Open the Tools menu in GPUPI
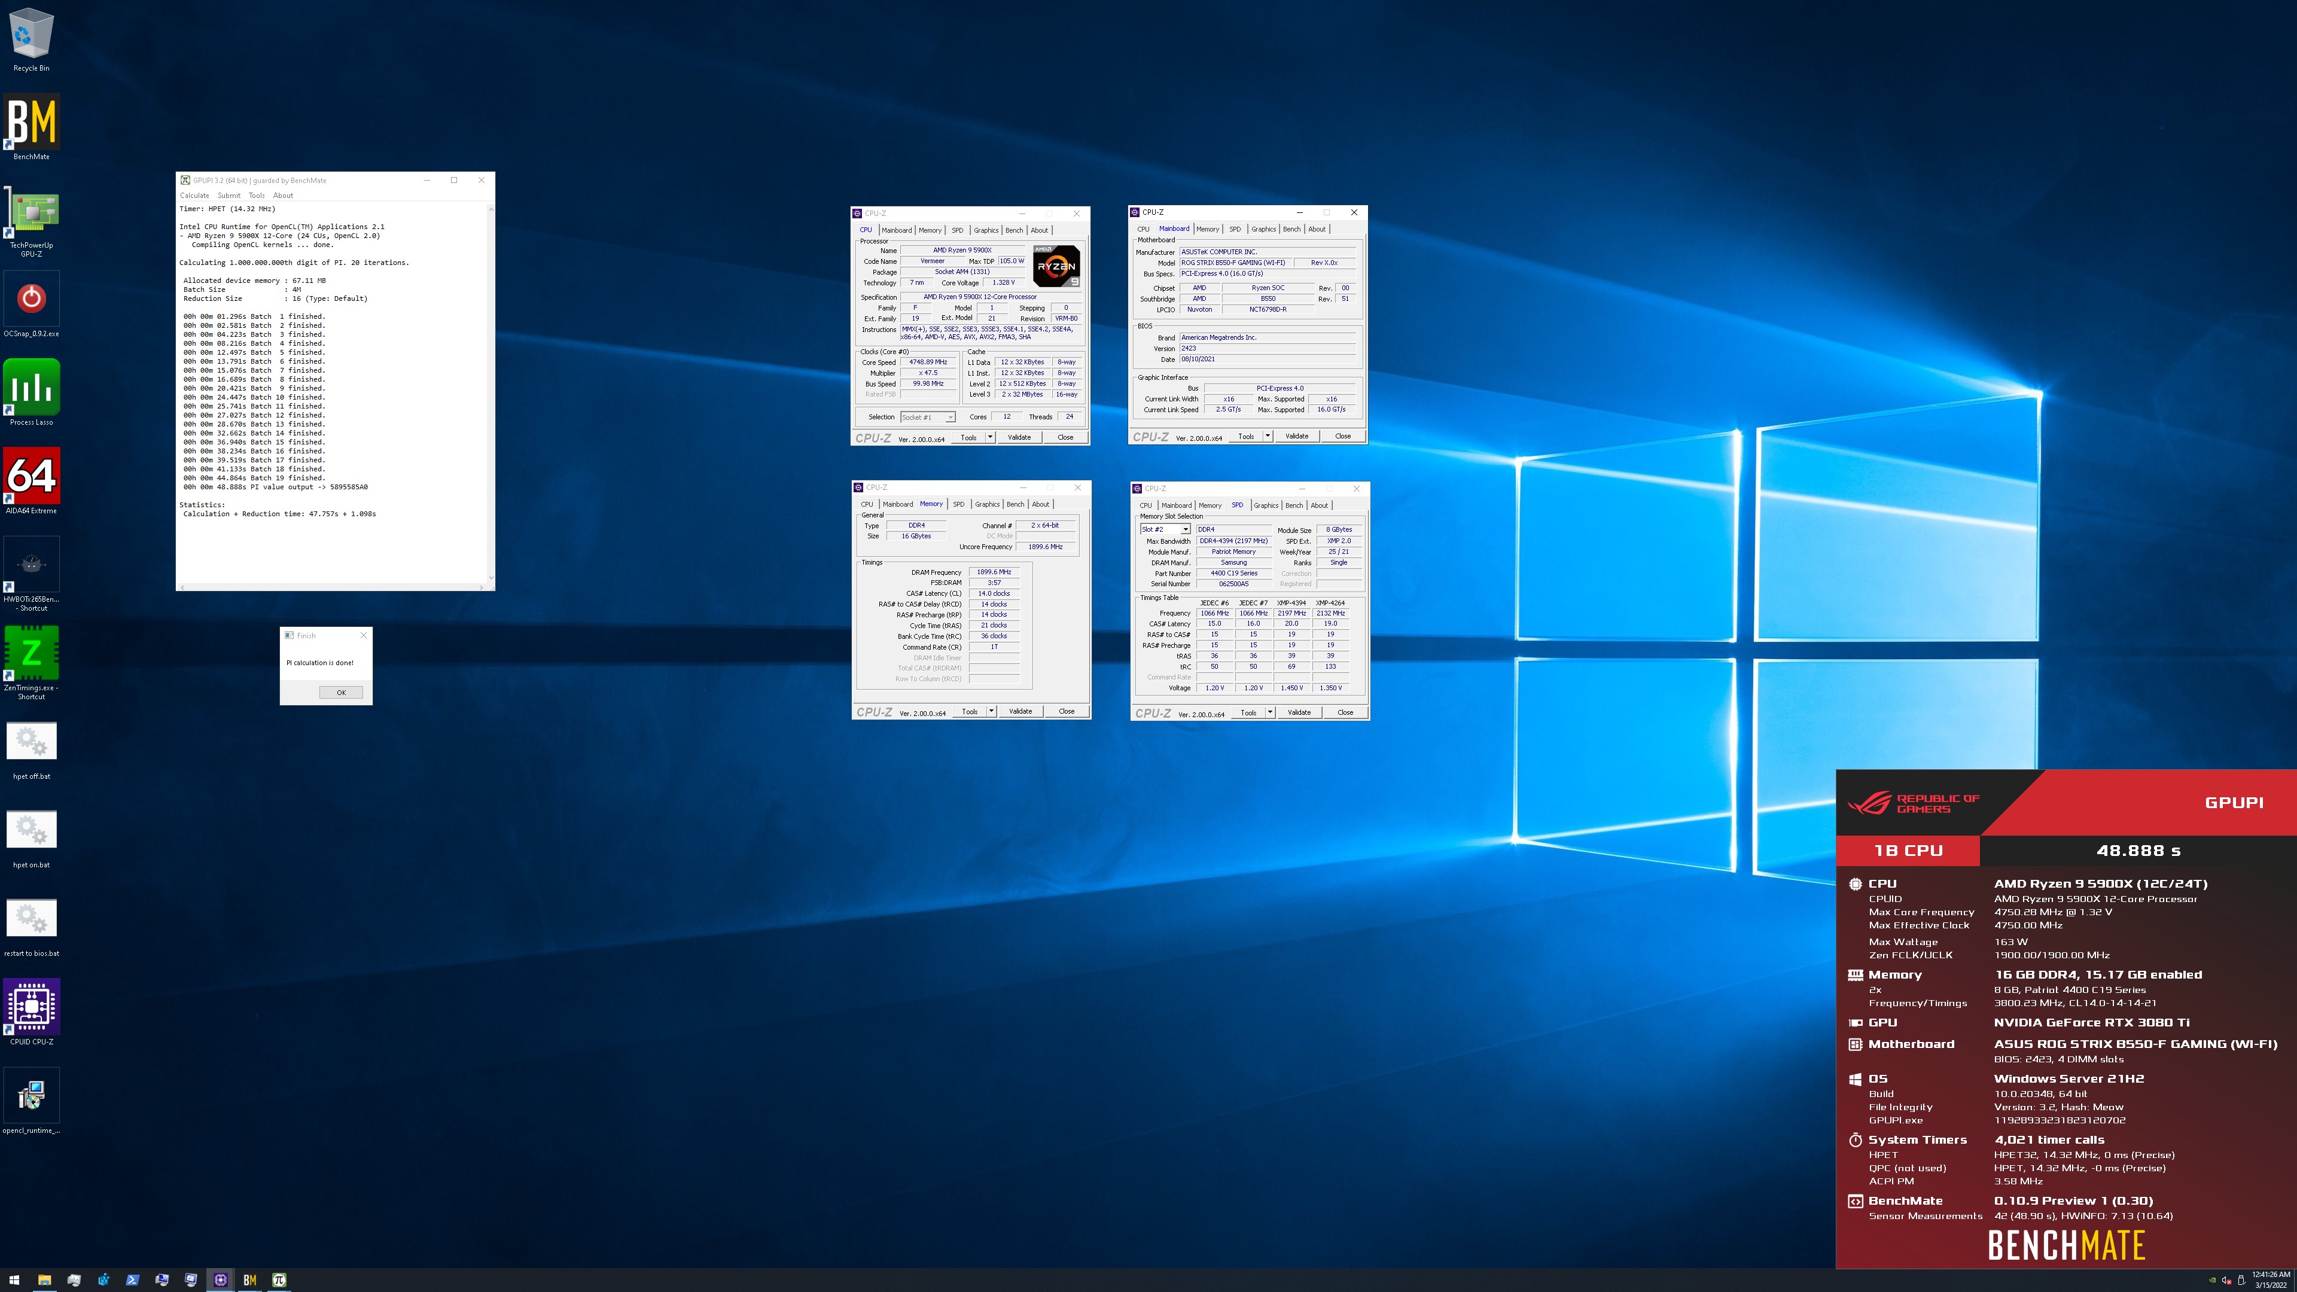Viewport: 2297px width, 1292px height. coord(257,195)
